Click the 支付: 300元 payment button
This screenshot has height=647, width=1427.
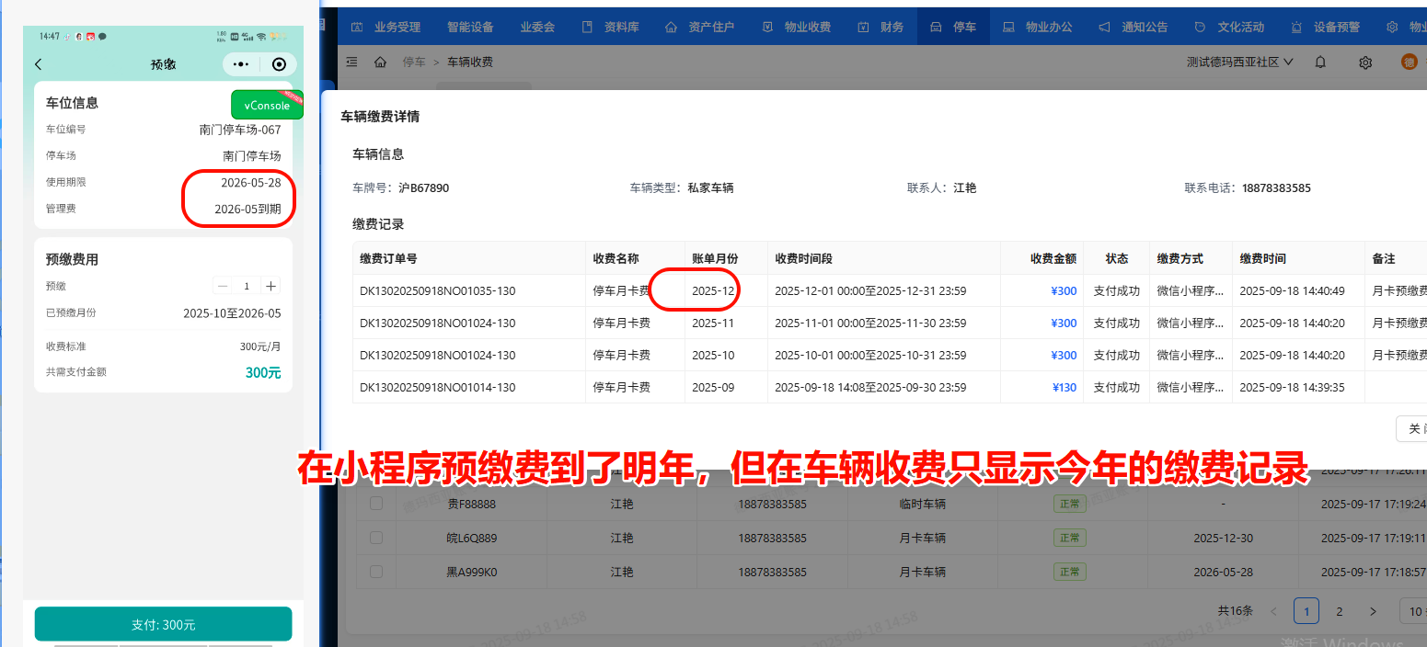point(163,623)
